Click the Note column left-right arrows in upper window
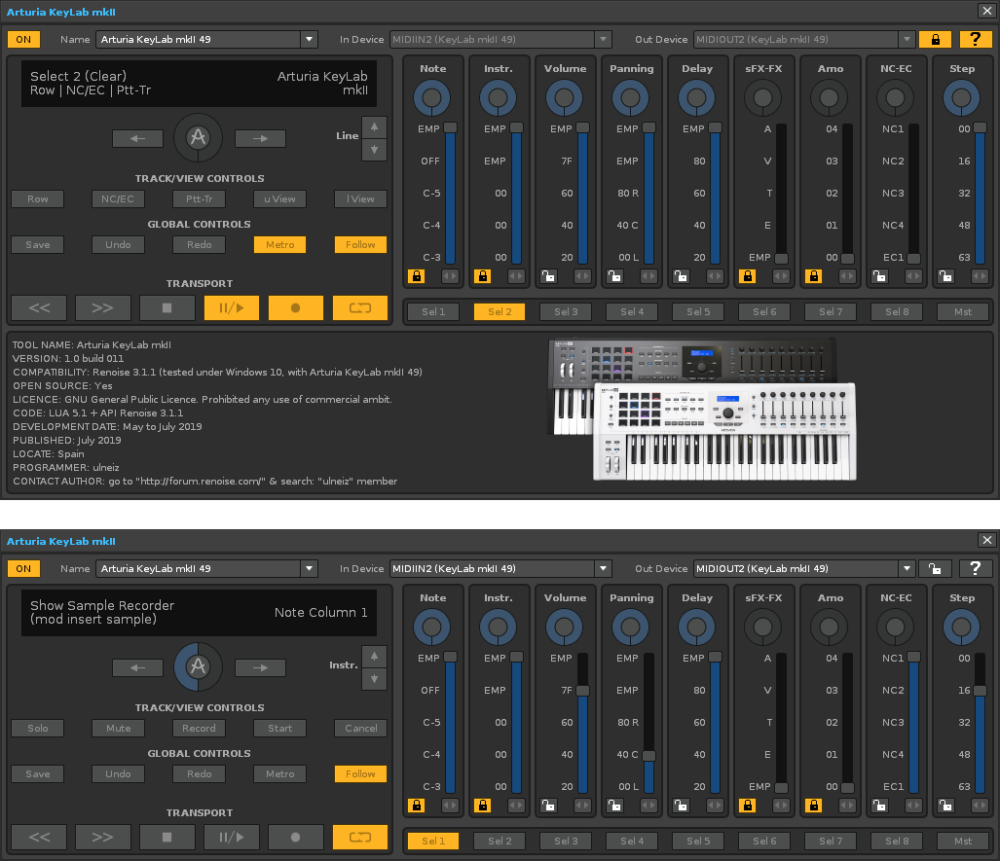The image size is (1000, 861). 450,276
